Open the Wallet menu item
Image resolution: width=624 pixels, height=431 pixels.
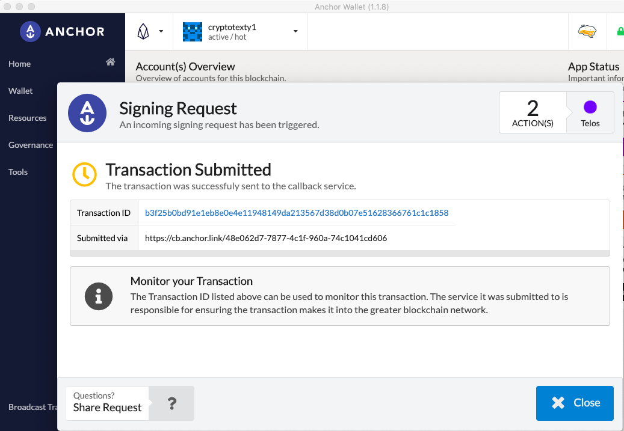click(x=20, y=91)
